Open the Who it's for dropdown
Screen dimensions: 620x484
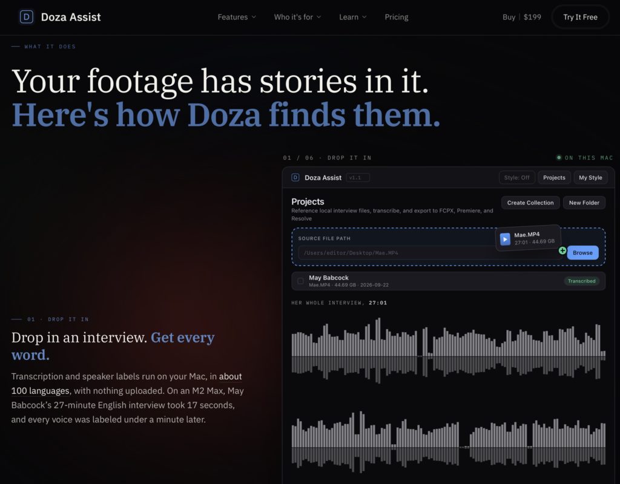point(297,17)
